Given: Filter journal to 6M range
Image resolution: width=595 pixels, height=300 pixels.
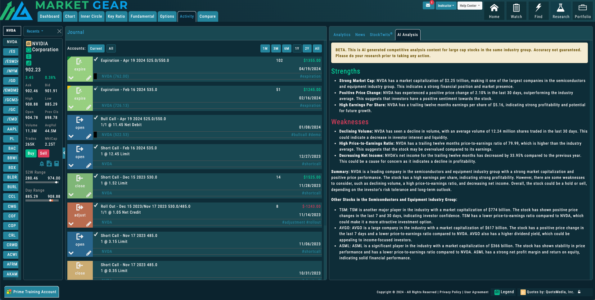Looking at the screenshot, I should tap(286, 48).
